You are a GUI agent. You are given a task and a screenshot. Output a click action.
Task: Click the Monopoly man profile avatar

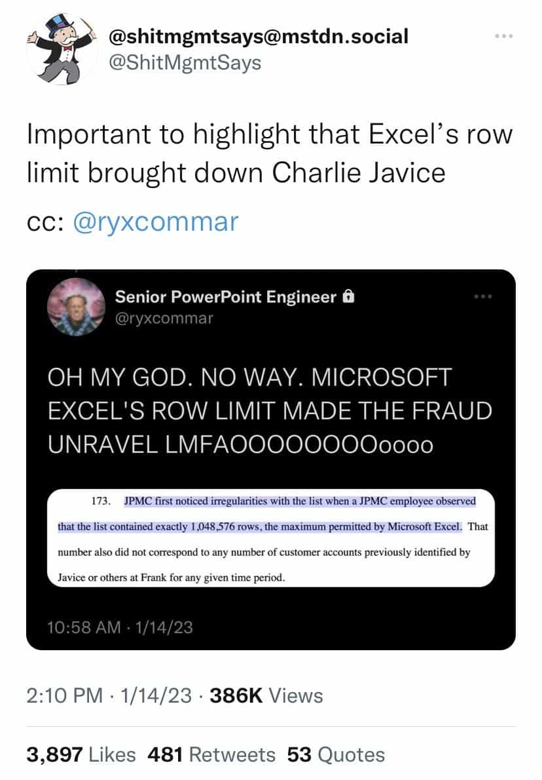pyautogui.click(x=61, y=48)
